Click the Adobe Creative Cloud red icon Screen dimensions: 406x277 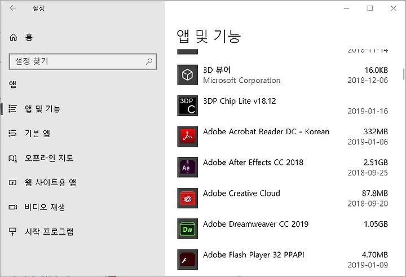click(x=187, y=198)
